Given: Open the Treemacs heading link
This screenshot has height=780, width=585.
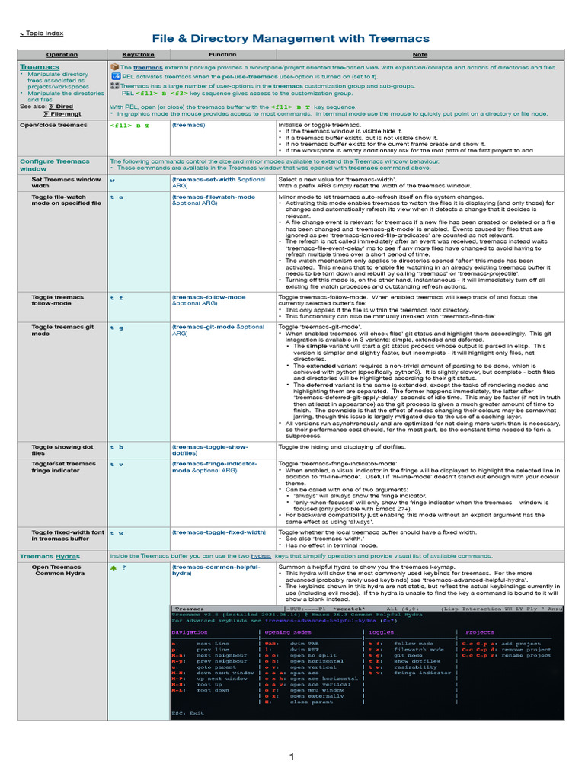Looking at the screenshot, I should click(40, 67).
